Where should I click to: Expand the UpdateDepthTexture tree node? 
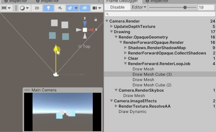click(111, 27)
